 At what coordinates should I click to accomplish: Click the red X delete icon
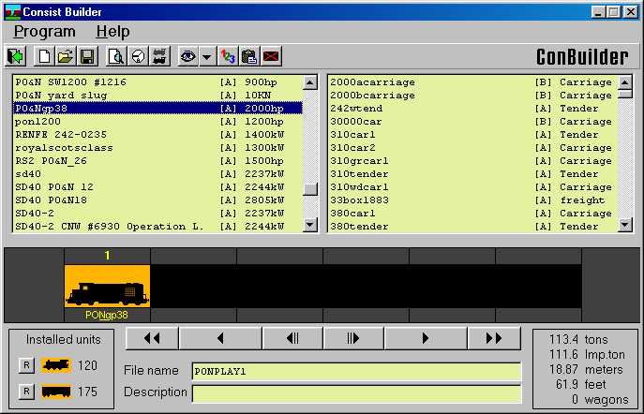[271, 56]
